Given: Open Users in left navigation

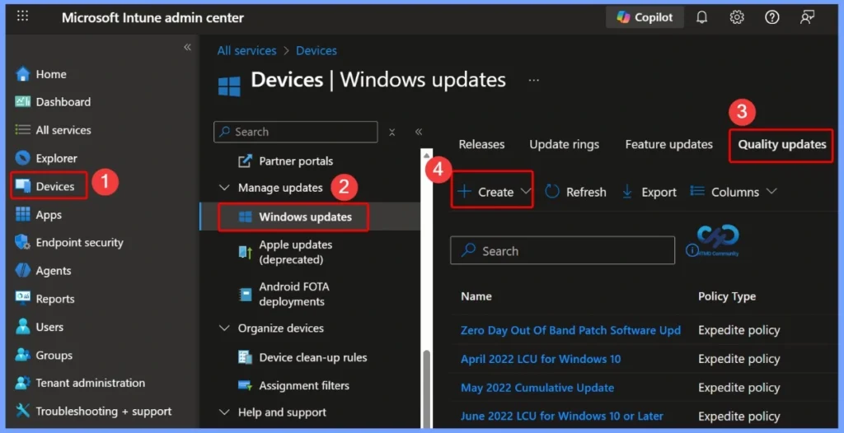Looking at the screenshot, I should [x=40, y=327].
